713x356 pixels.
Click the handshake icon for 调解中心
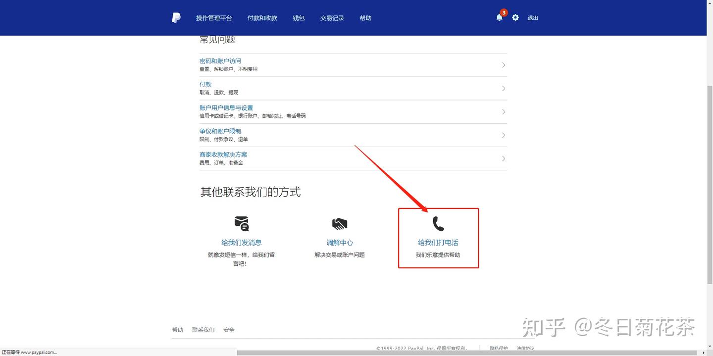(340, 223)
